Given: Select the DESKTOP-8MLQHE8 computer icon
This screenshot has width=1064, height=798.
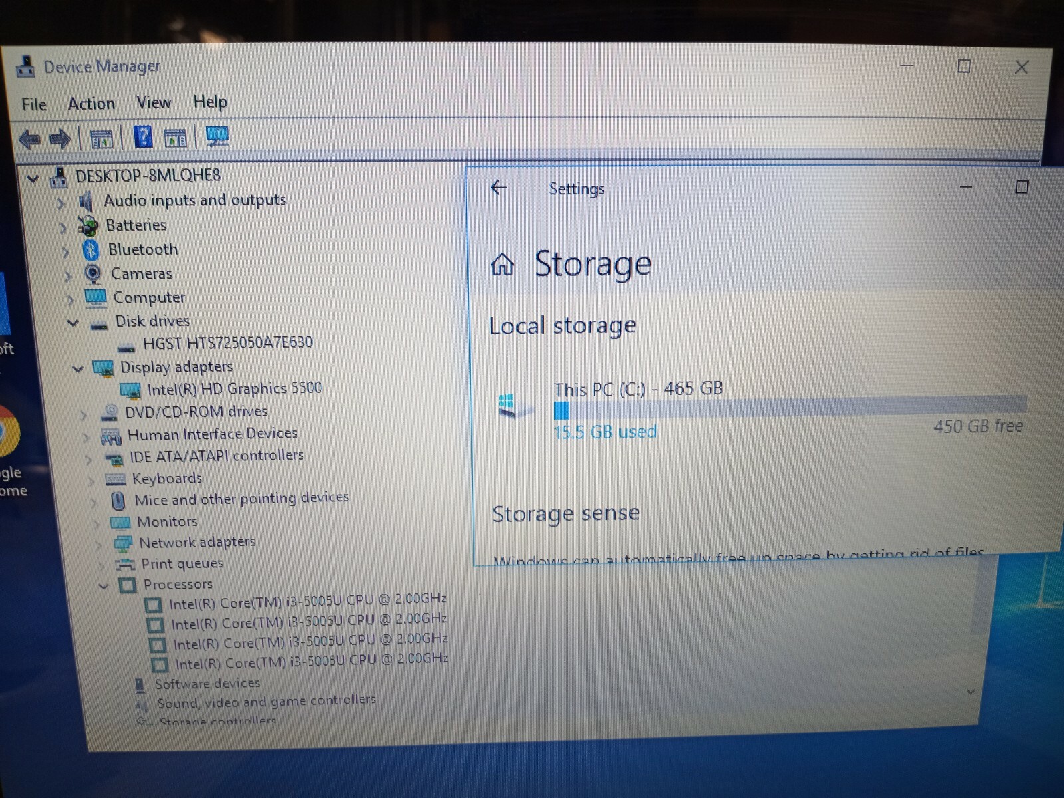Looking at the screenshot, I should (x=59, y=177).
